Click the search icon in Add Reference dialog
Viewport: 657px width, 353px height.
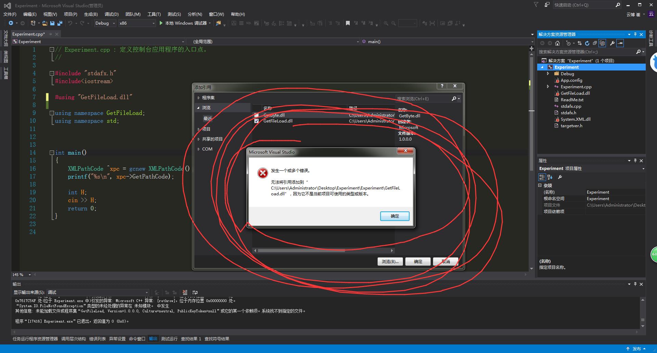pyautogui.click(x=454, y=99)
